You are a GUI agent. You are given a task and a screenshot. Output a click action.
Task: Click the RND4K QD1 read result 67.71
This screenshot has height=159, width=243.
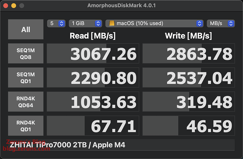[x=93, y=126]
